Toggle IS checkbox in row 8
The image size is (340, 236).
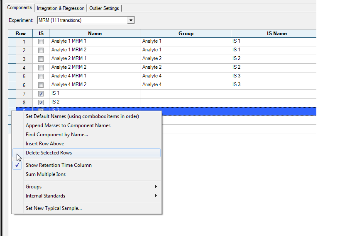point(41,102)
